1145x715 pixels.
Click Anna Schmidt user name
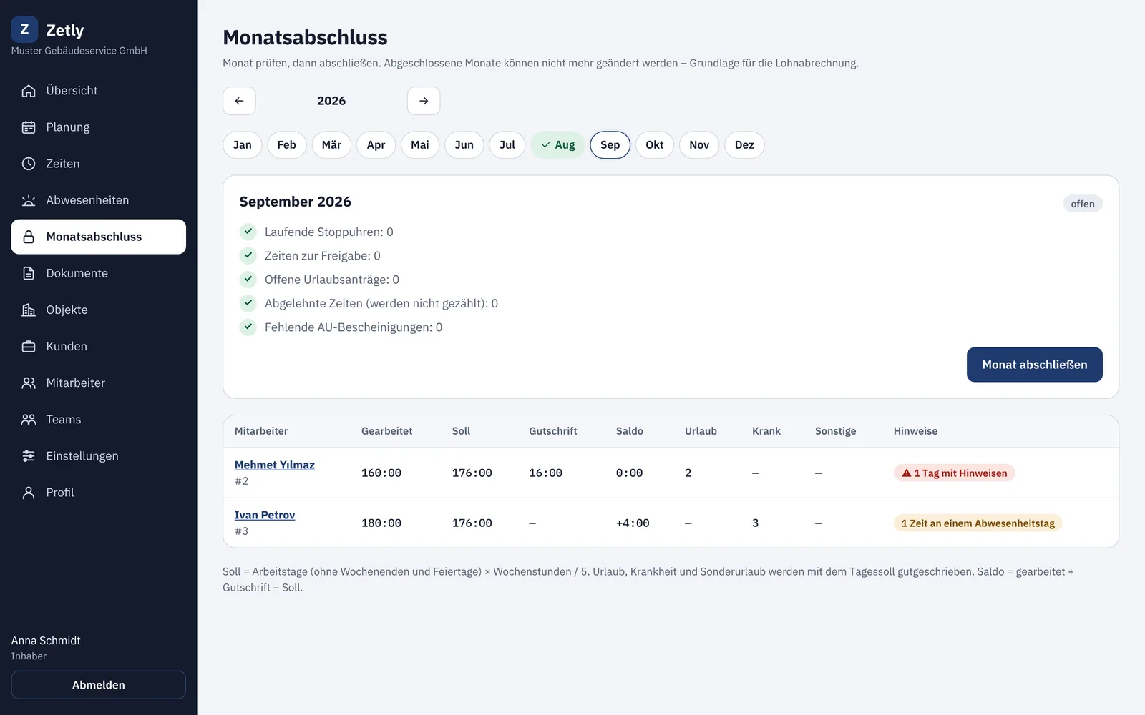(46, 641)
